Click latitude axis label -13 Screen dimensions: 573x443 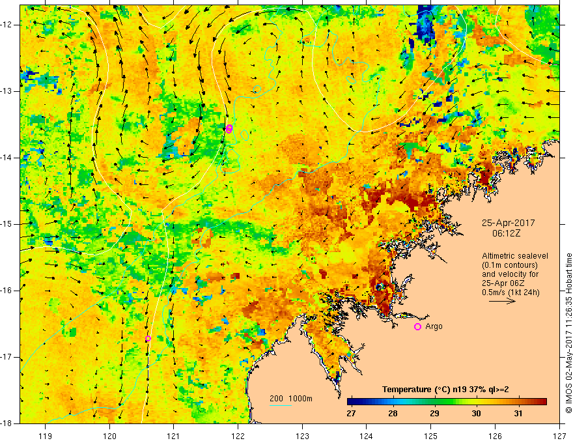pos(7,91)
